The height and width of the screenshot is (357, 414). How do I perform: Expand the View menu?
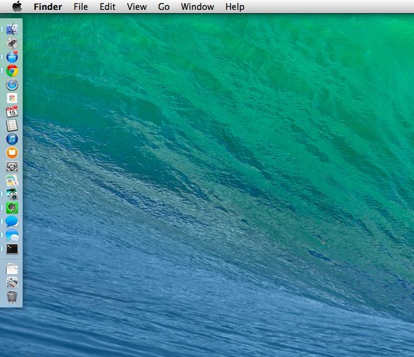(136, 7)
